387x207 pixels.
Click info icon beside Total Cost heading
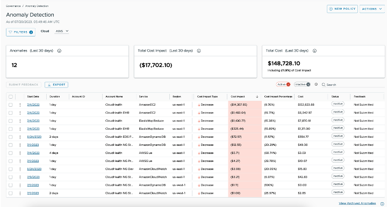(314, 51)
